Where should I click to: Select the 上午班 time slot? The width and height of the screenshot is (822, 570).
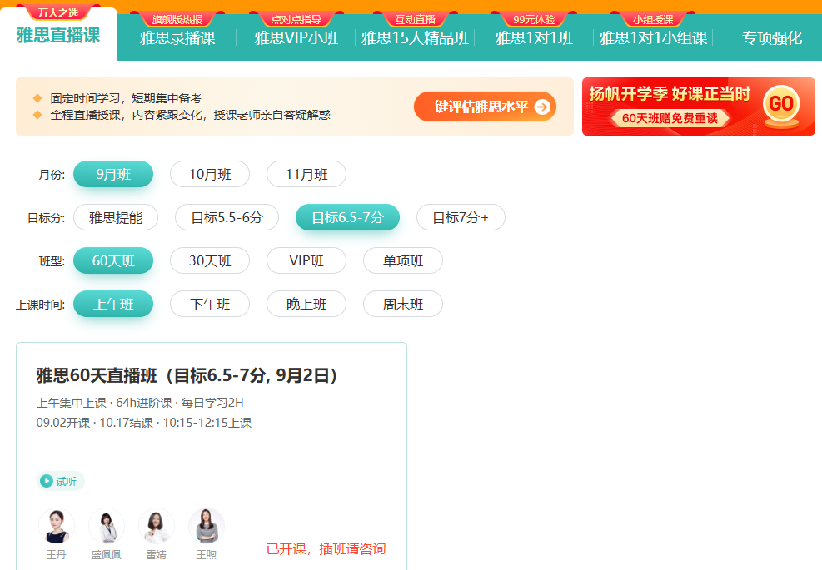[113, 304]
